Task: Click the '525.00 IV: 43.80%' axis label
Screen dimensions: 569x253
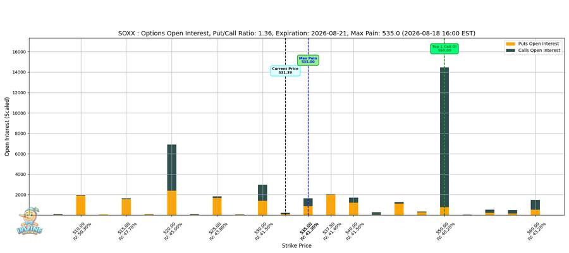Action: coord(219,230)
